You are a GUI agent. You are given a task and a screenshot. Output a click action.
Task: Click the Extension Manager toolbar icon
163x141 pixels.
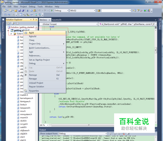tap(149, 10)
